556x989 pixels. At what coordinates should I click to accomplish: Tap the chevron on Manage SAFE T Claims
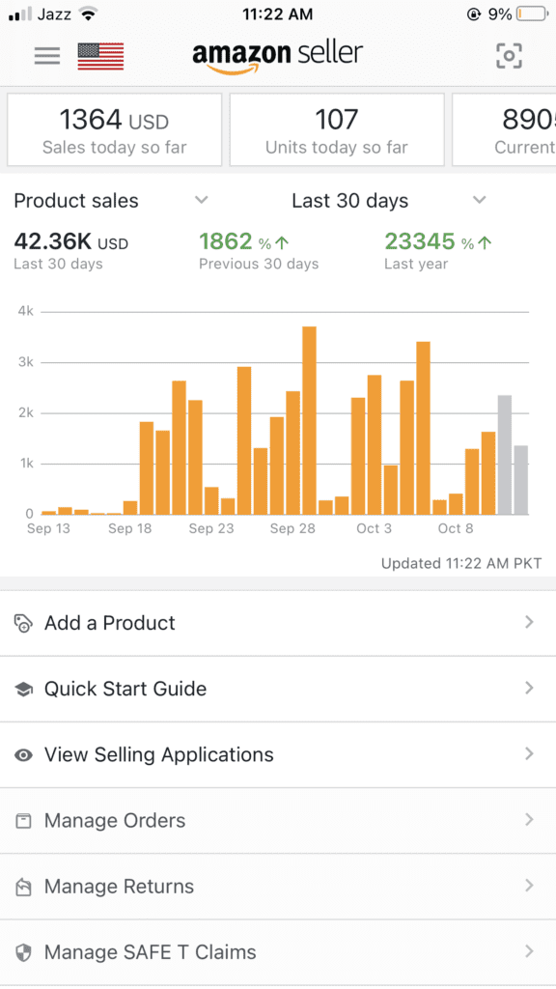coord(529,951)
